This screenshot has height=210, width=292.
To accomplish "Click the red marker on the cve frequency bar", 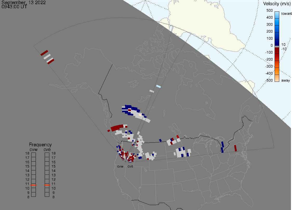I will click(x=47, y=185).
